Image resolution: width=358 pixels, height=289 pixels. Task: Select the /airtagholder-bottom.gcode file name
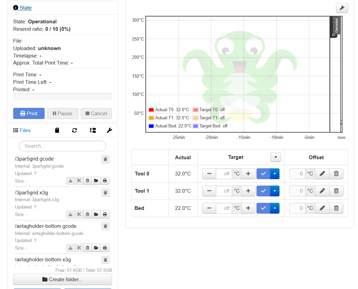[46, 226]
